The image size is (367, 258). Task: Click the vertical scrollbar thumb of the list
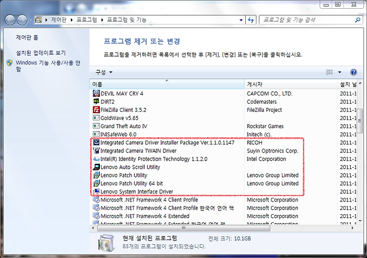click(360, 121)
